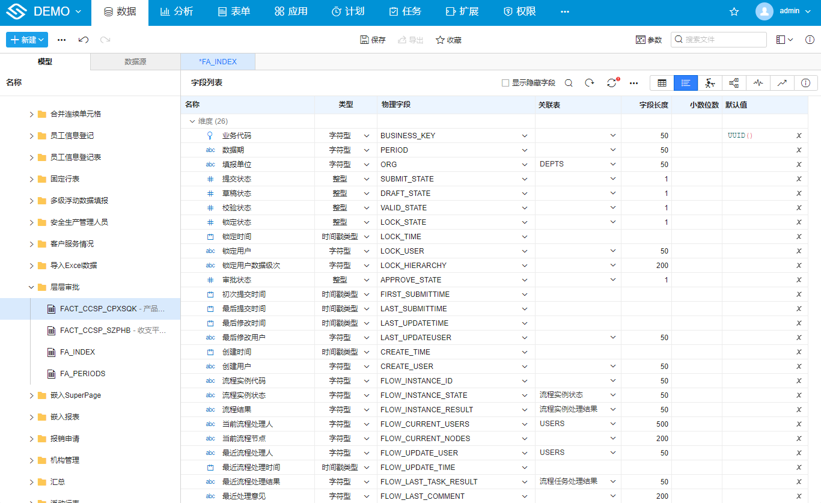This screenshot has height=503, width=821.
Task: Enable the 显示隐藏字段 checkbox
Action: 505,83
